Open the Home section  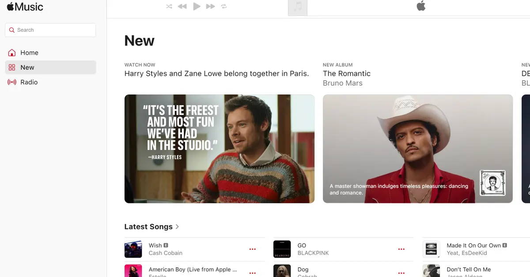pos(29,52)
